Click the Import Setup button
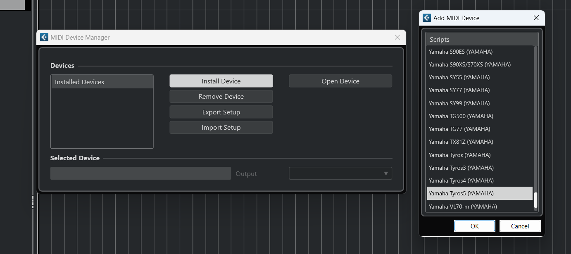571x254 pixels. pyautogui.click(x=221, y=127)
